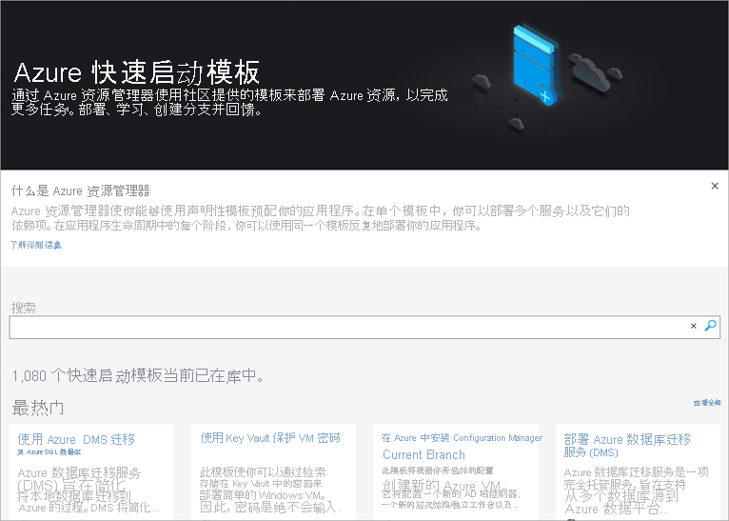This screenshot has width=729, height=521.
Task: Click the Azure 快速启动模板 heading
Action: pyautogui.click(x=136, y=72)
